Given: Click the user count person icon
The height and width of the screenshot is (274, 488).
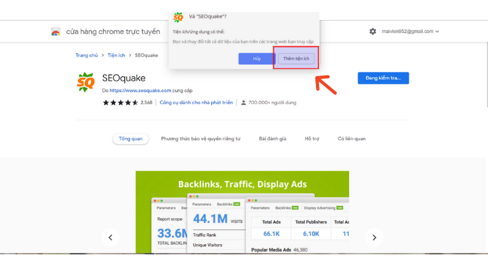Looking at the screenshot, I should (x=243, y=102).
